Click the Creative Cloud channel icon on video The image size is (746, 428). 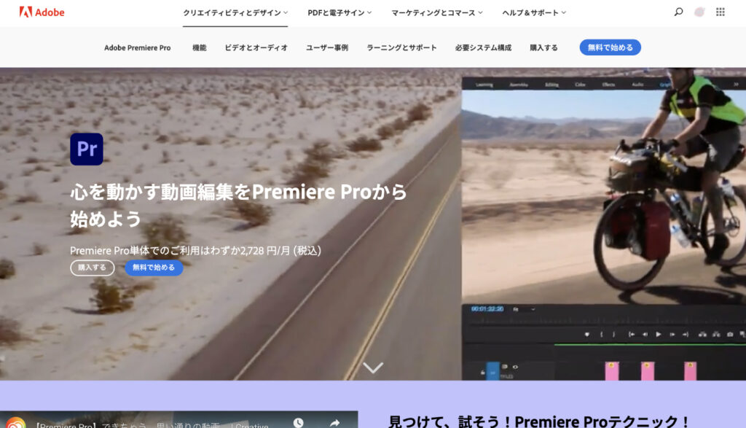pyautogui.click(x=16, y=423)
